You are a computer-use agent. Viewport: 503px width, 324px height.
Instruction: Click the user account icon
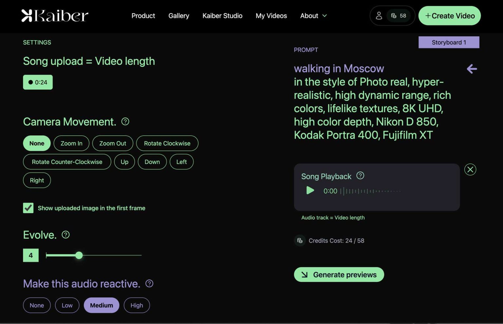tap(379, 15)
